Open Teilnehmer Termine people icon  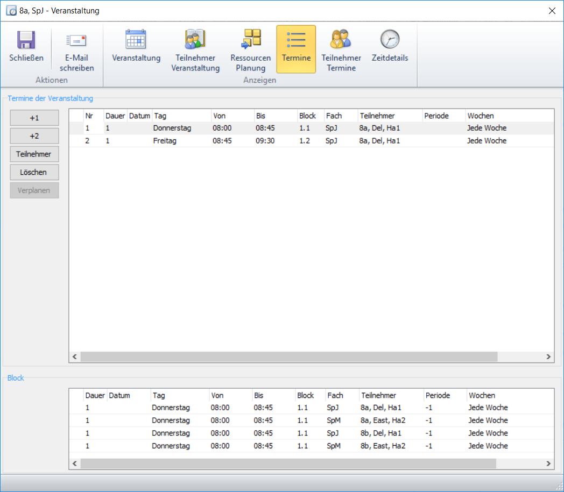pos(341,39)
